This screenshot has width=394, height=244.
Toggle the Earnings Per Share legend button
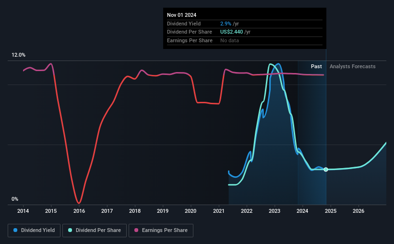pos(161,231)
